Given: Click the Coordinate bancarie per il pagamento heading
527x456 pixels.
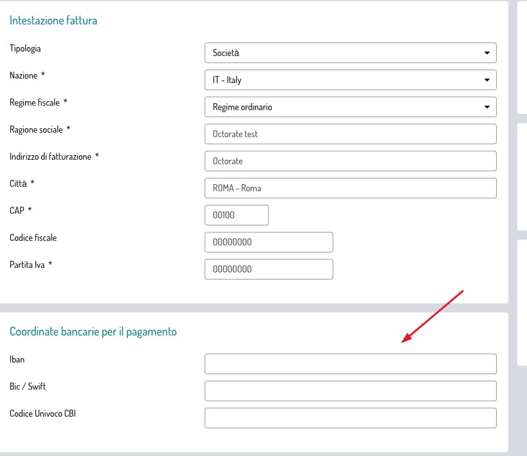Looking at the screenshot, I should 93,332.
